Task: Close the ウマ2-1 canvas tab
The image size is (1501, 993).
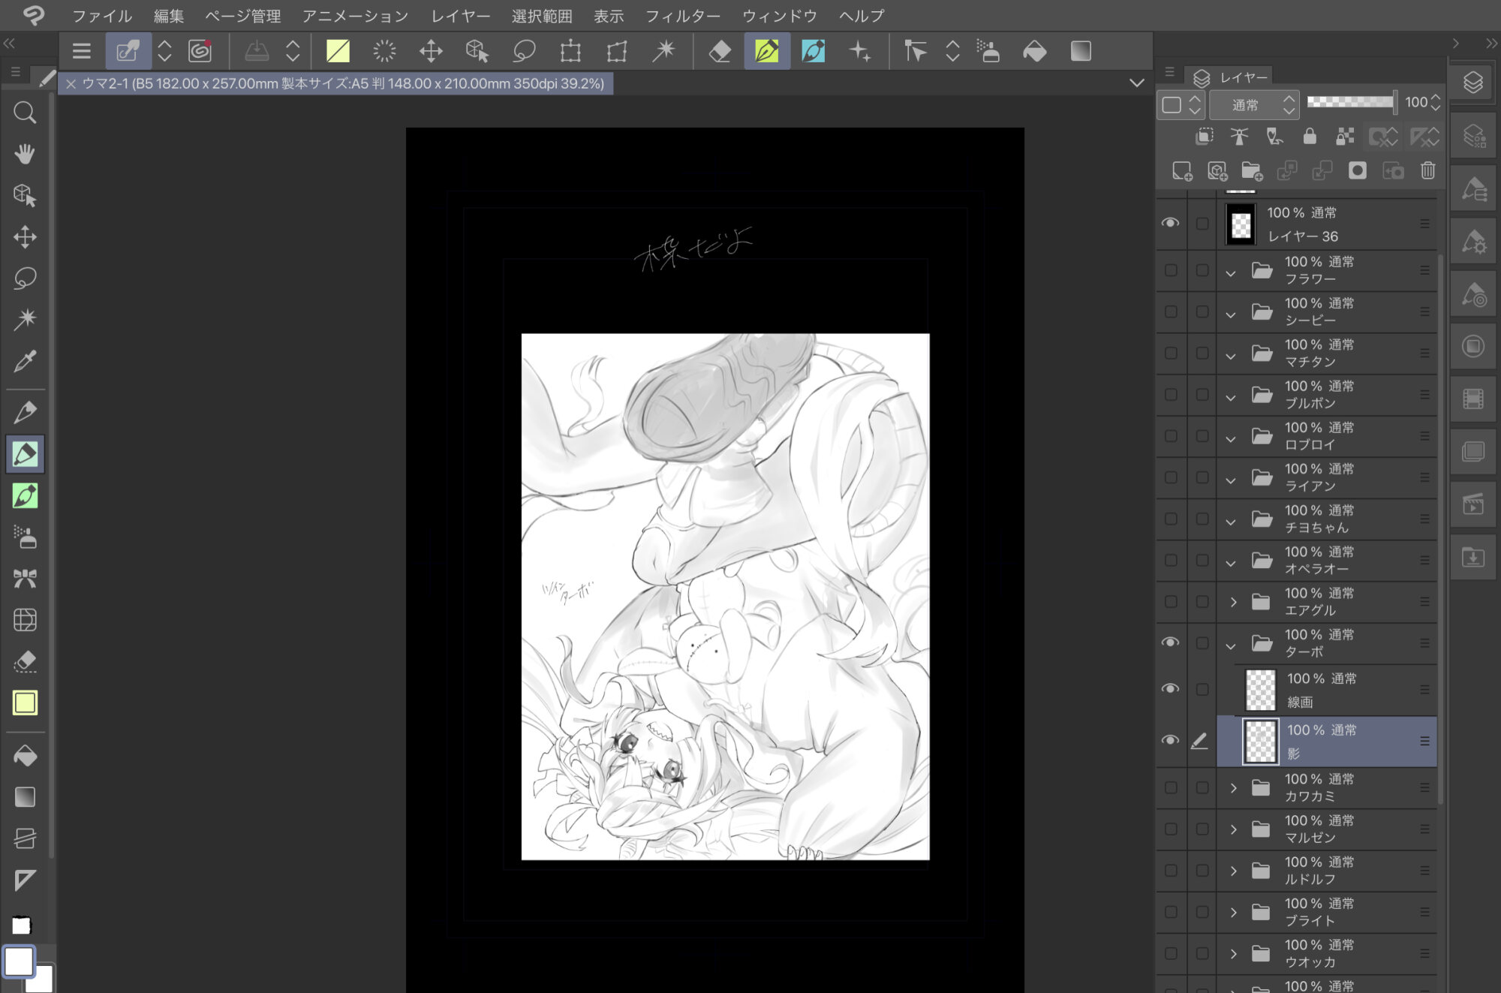Action: pos(71,84)
